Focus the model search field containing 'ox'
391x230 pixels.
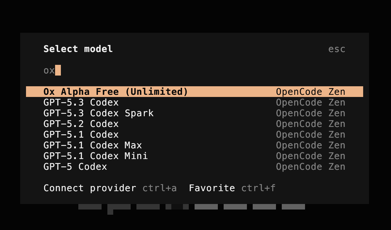195,70
